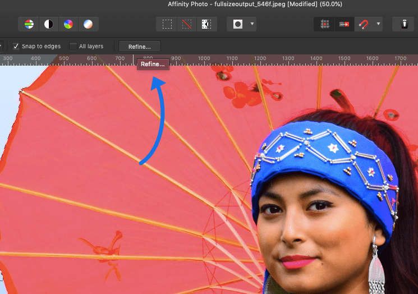Expand the Snapping options dropdown arrow
This screenshot has width=418, height=294.
tap(379, 24)
